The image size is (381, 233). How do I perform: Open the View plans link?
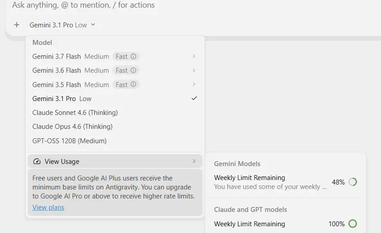48,207
